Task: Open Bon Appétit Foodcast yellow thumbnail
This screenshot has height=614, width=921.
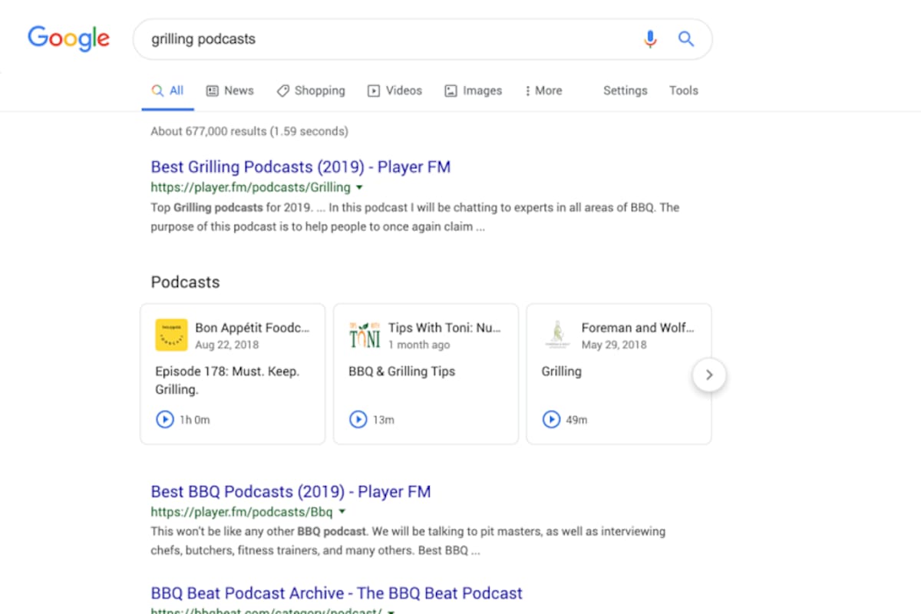Action: pos(171,335)
